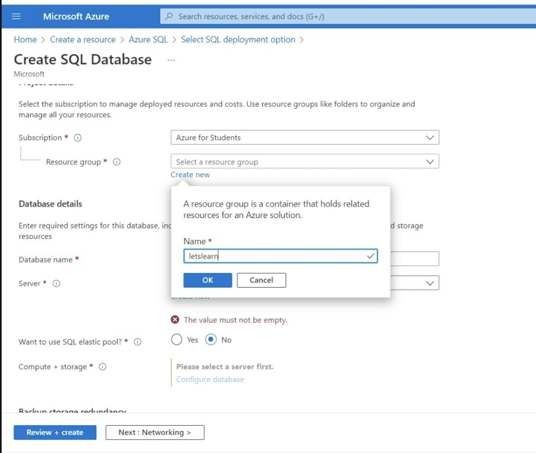Click Create new resource group link

coord(190,175)
